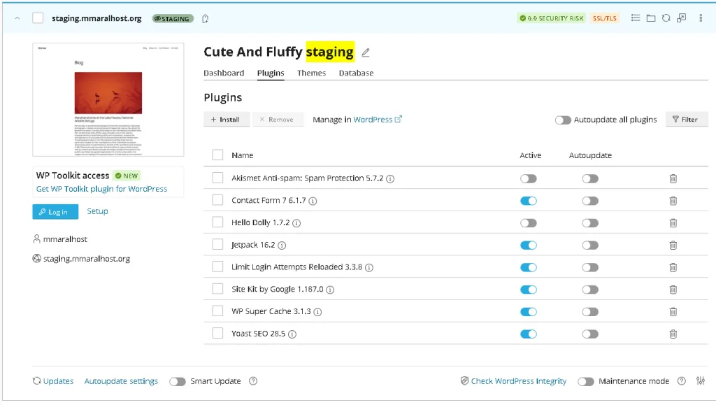
Task: Deactivate Contact Form 7 with Active toggle
Action: coord(529,201)
